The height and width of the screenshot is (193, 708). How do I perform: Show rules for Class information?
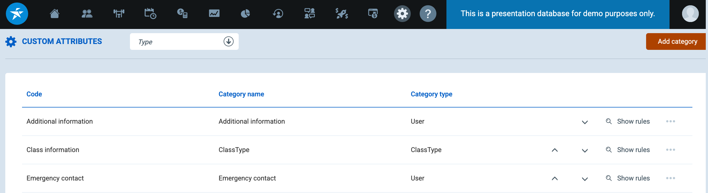tap(628, 150)
